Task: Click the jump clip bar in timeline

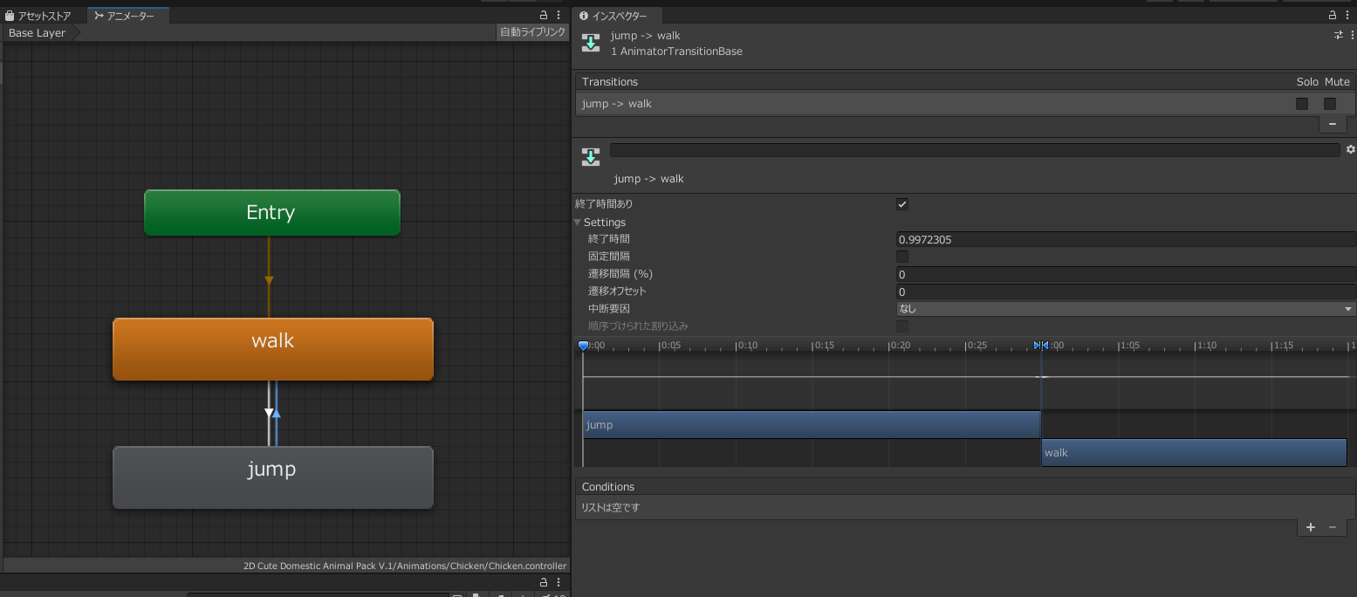Action: [x=812, y=425]
